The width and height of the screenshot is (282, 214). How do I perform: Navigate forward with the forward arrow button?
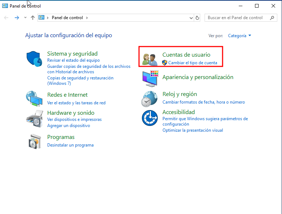click(17, 18)
